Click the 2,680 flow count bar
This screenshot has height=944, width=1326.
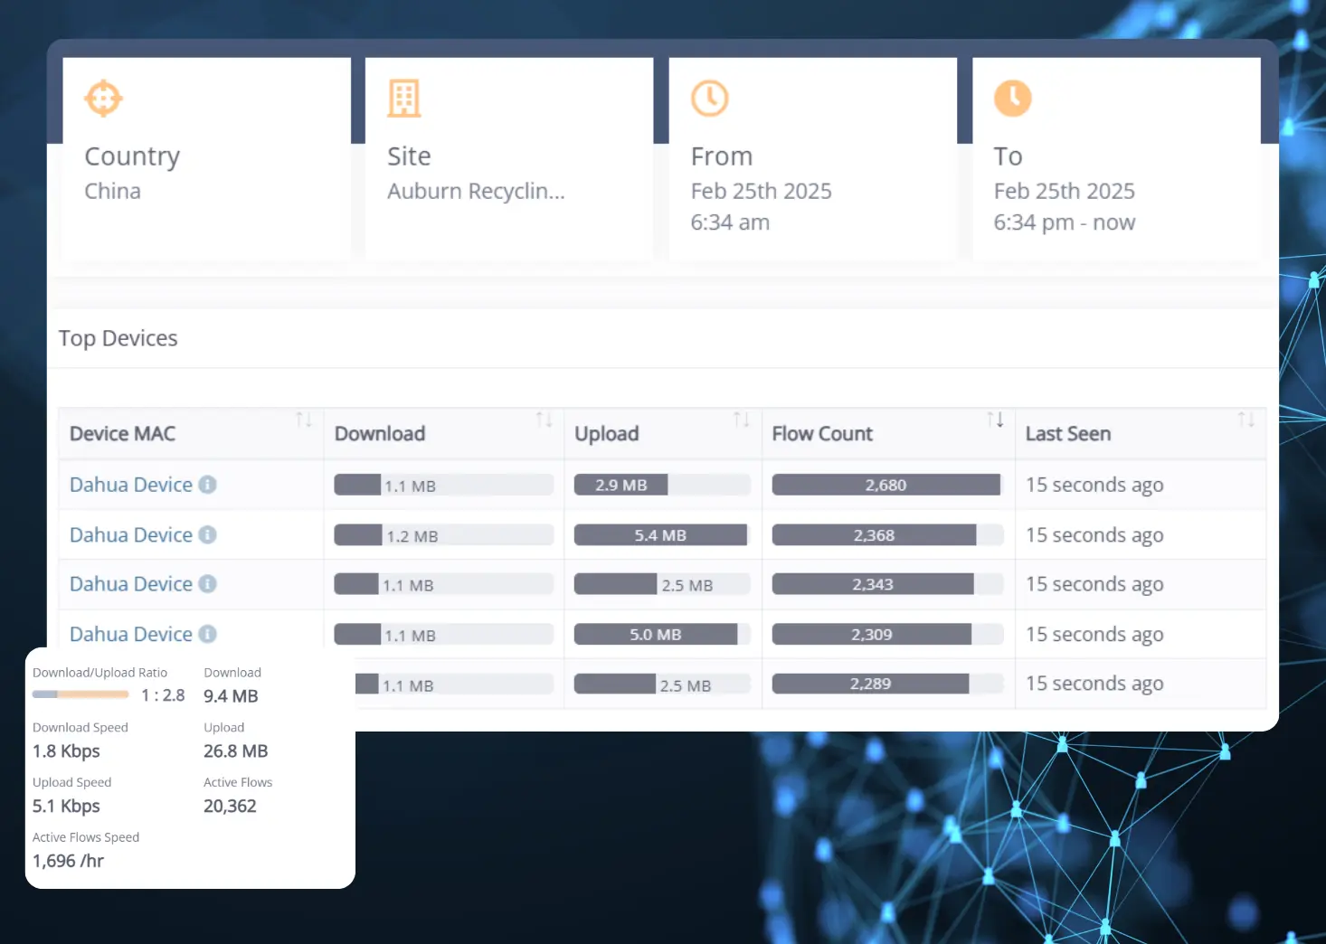886,486
